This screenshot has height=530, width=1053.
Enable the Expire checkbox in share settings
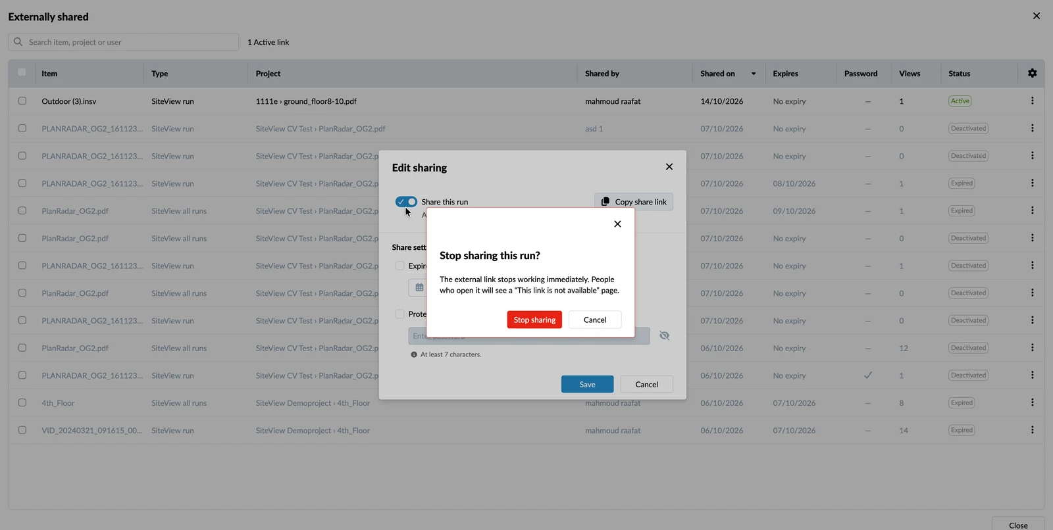pyautogui.click(x=399, y=266)
